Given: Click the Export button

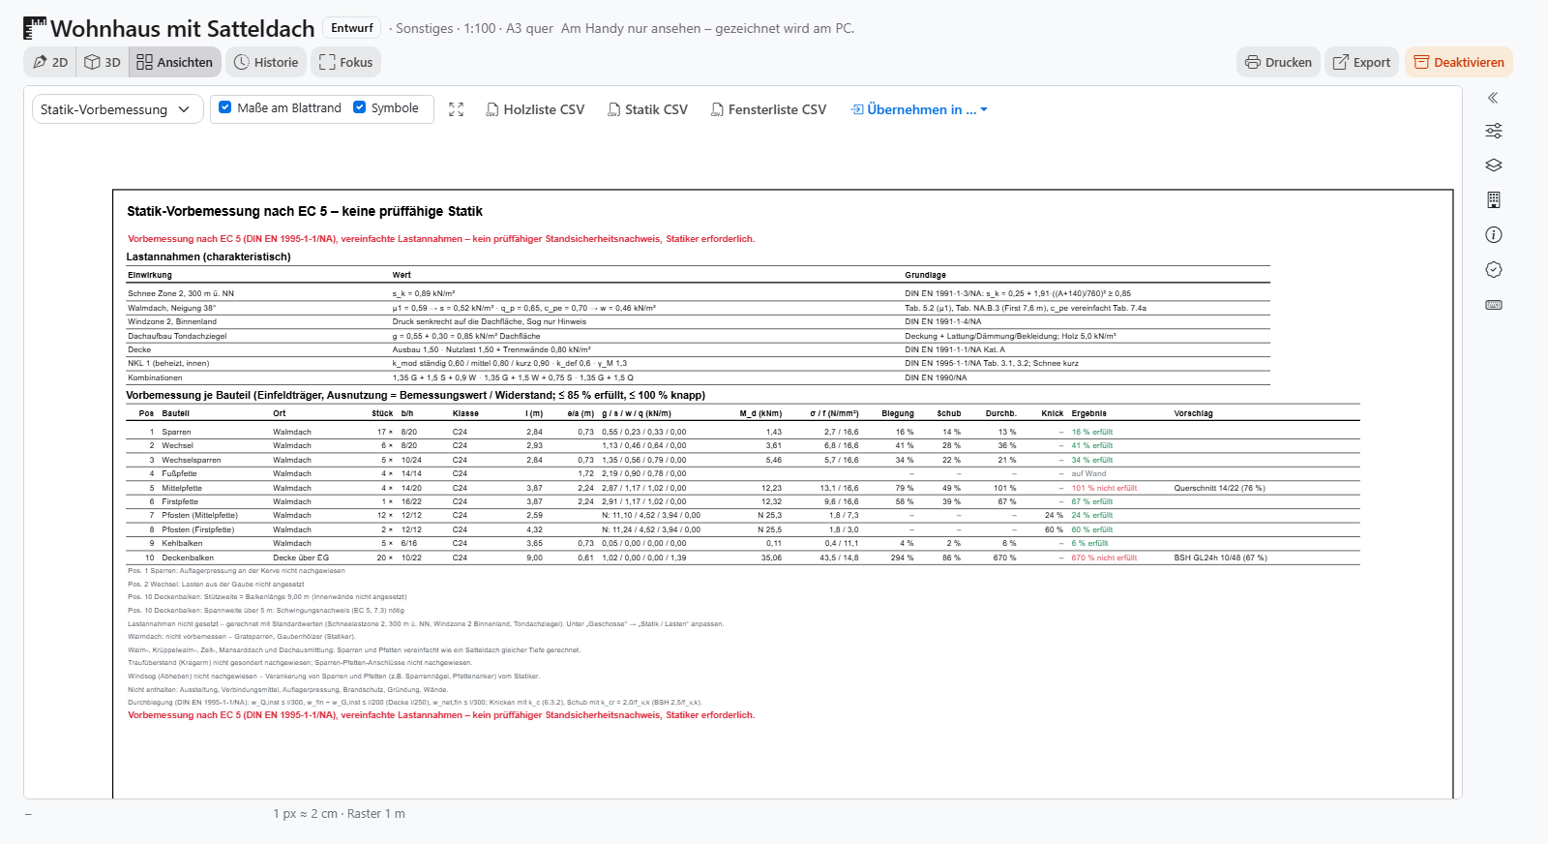Looking at the screenshot, I should coord(1361,62).
